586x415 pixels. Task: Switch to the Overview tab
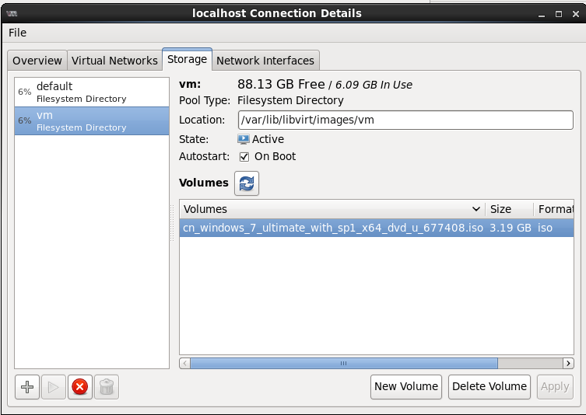click(37, 61)
